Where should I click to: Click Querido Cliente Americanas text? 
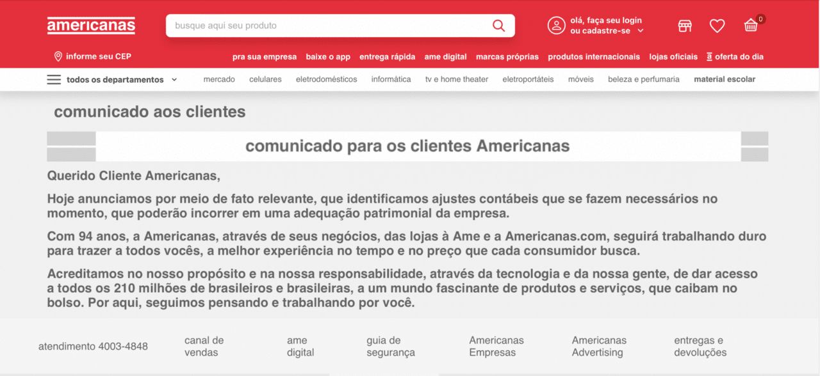(133, 175)
